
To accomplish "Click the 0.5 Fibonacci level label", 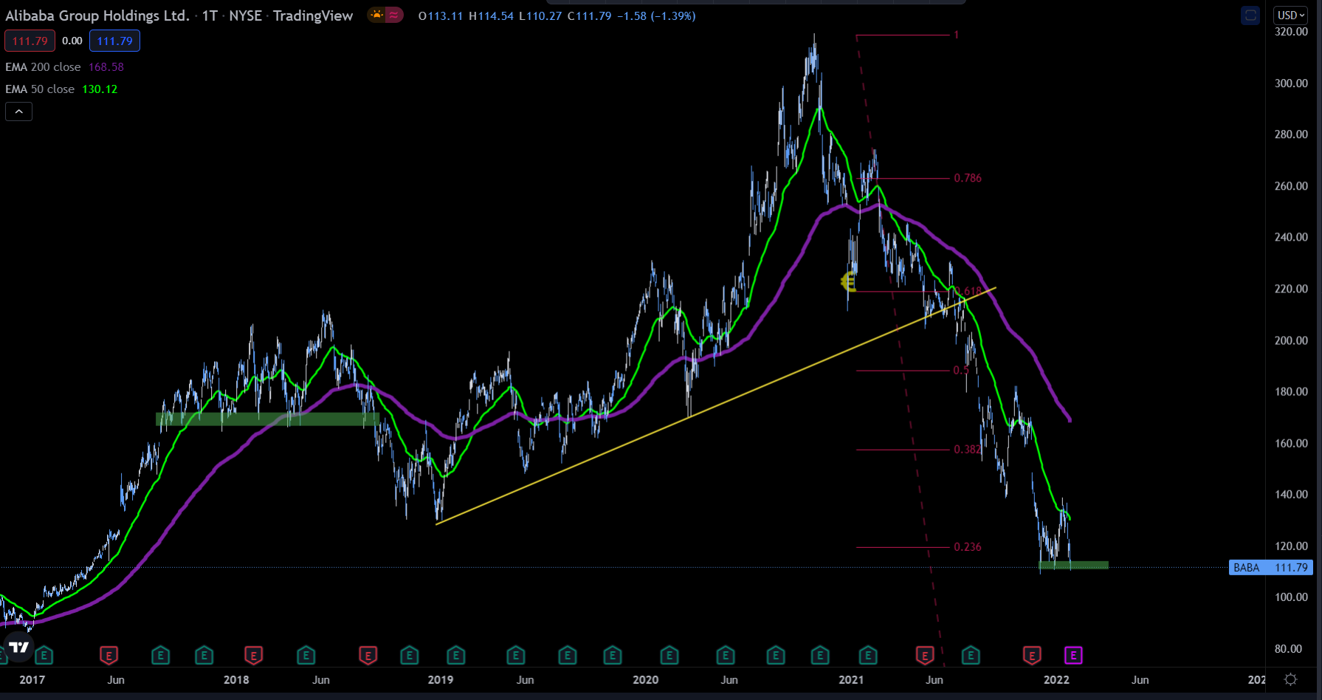I will 960,370.
